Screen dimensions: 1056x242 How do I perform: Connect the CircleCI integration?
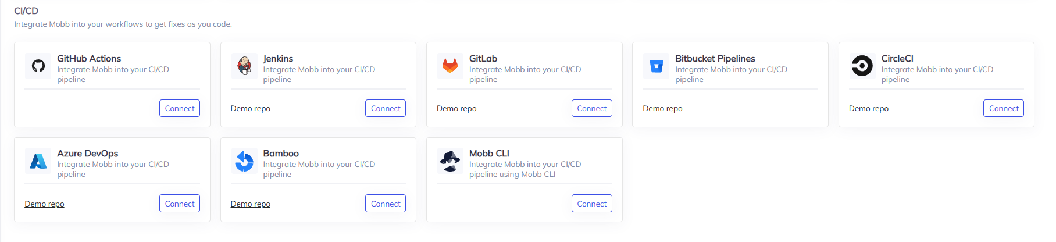pyautogui.click(x=1004, y=108)
